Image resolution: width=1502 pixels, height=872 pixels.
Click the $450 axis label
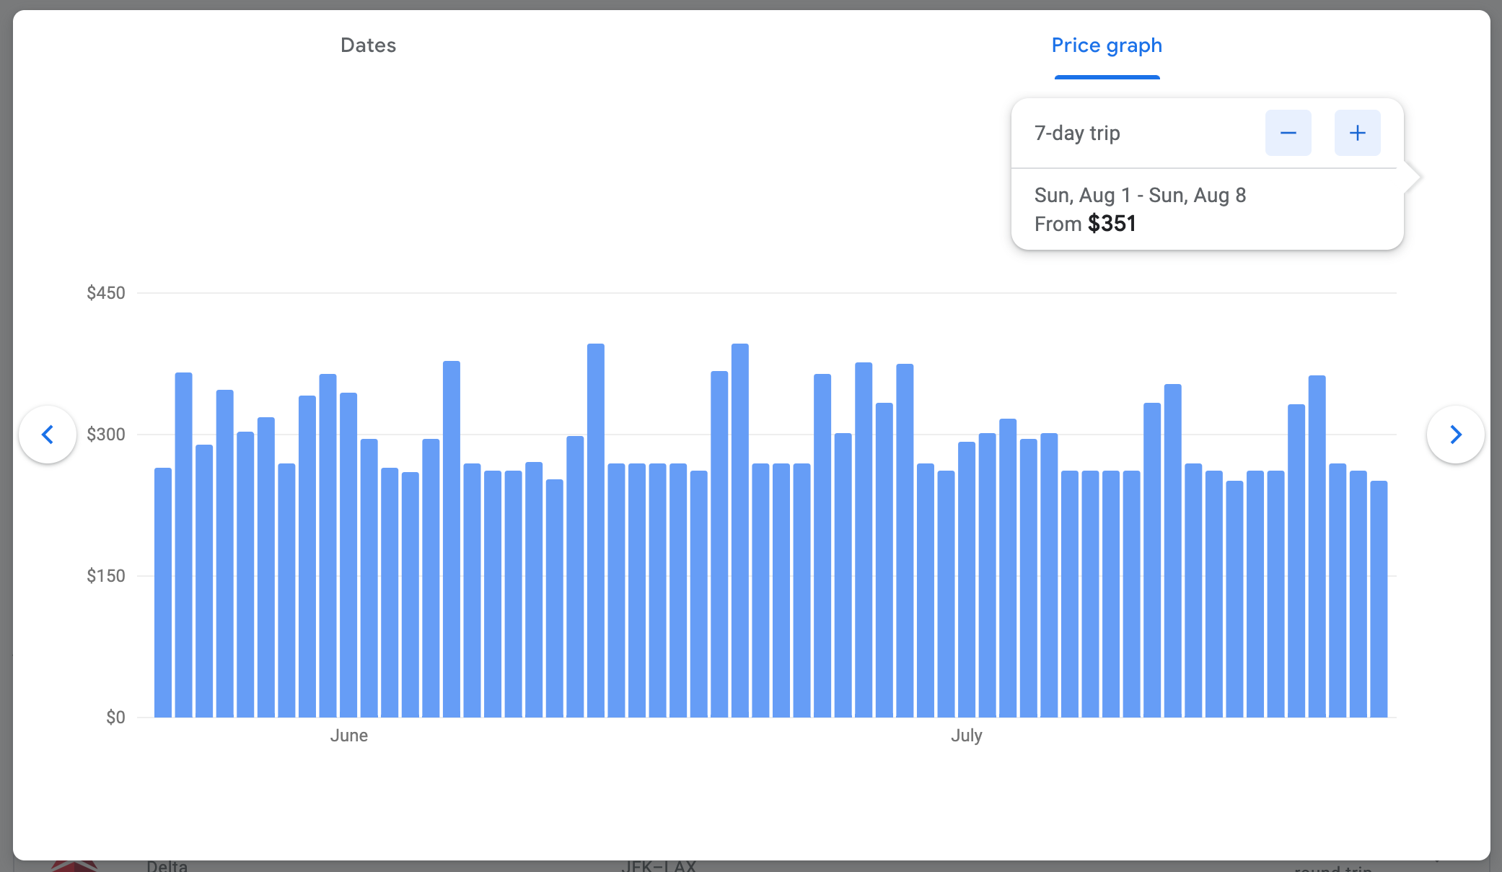(x=106, y=293)
